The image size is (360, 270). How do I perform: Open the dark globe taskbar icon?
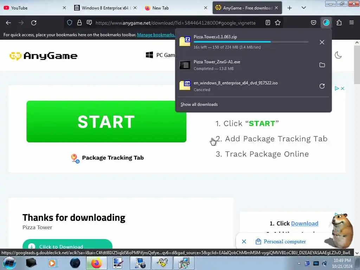click(x=75, y=263)
